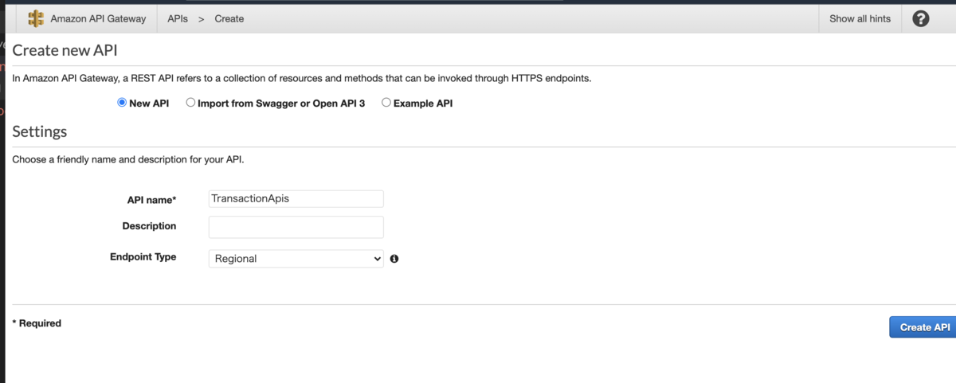The width and height of the screenshot is (956, 383).
Task: Open the help question mark icon
Action: [x=921, y=19]
